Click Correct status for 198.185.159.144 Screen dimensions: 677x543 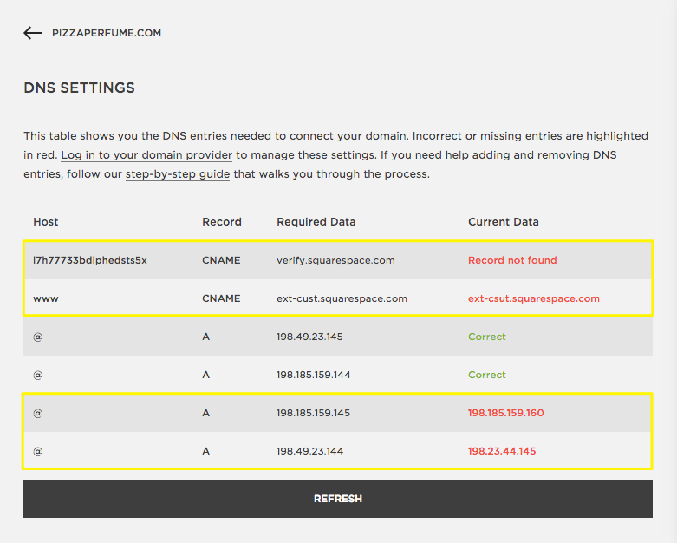(486, 375)
